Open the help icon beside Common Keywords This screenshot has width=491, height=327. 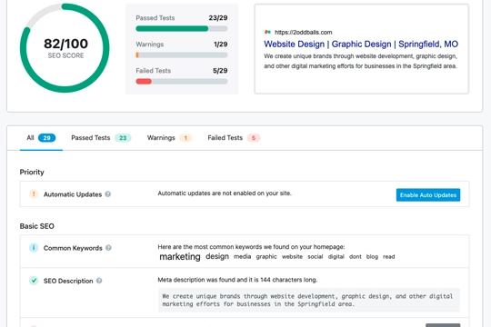click(x=108, y=247)
